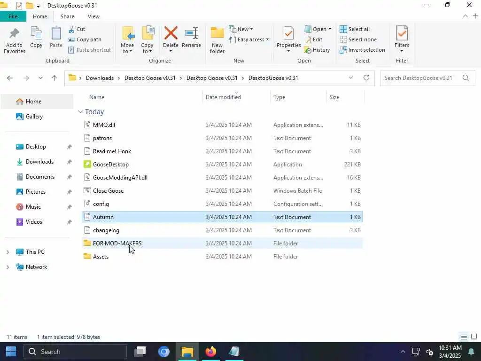
Task: Select the config settings file
Action: pos(222,204)
